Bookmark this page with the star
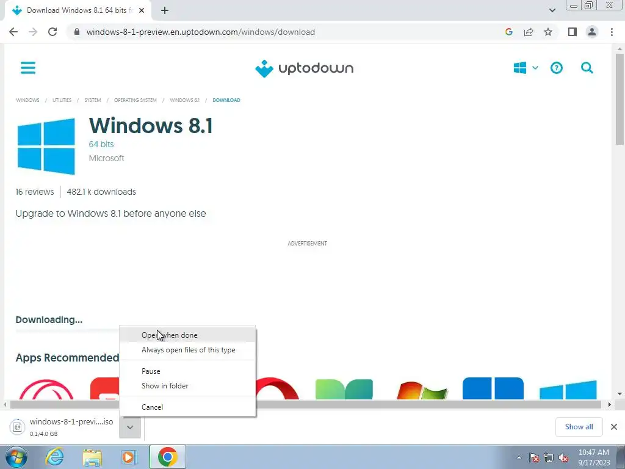The height and width of the screenshot is (469, 625). [x=548, y=32]
